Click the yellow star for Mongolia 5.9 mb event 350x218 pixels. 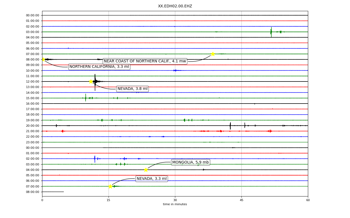tap(146, 170)
